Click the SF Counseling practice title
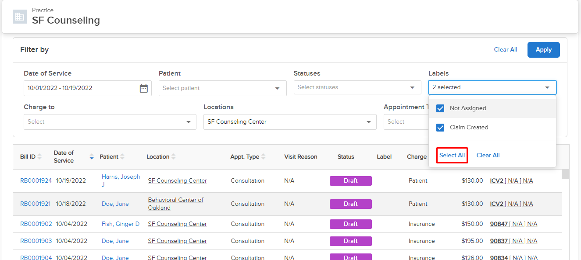The height and width of the screenshot is (260, 581). 66,20
